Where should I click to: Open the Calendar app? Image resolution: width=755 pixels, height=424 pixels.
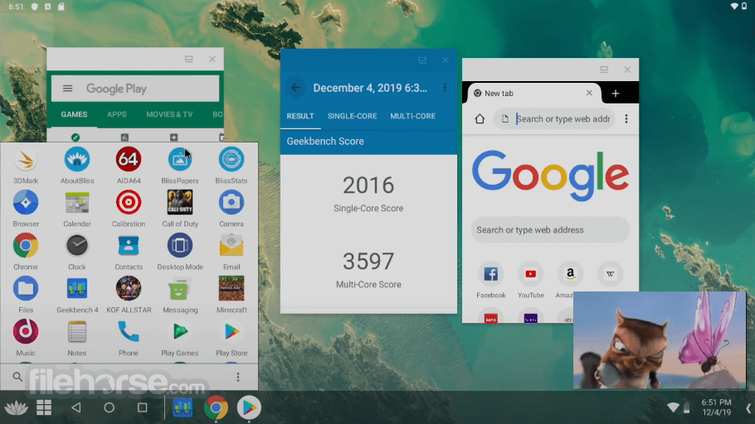click(77, 202)
